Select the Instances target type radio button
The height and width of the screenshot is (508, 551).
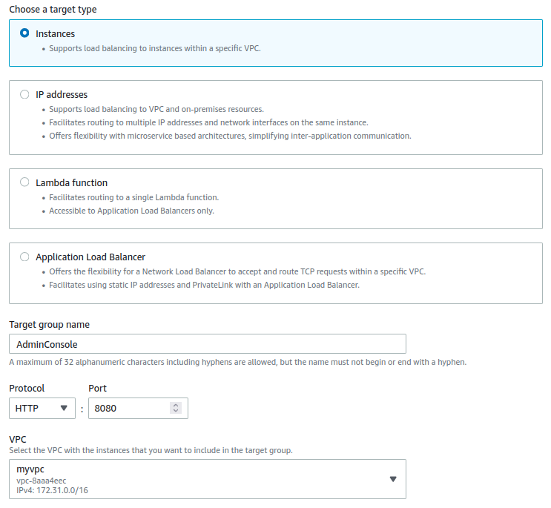pos(24,33)
